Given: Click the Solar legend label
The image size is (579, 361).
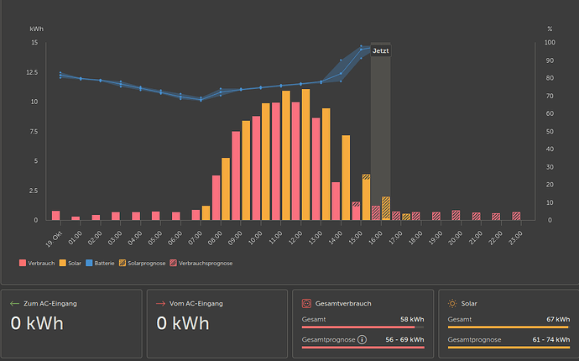Looking at the screenshot, I should click(x=75, y=263).
